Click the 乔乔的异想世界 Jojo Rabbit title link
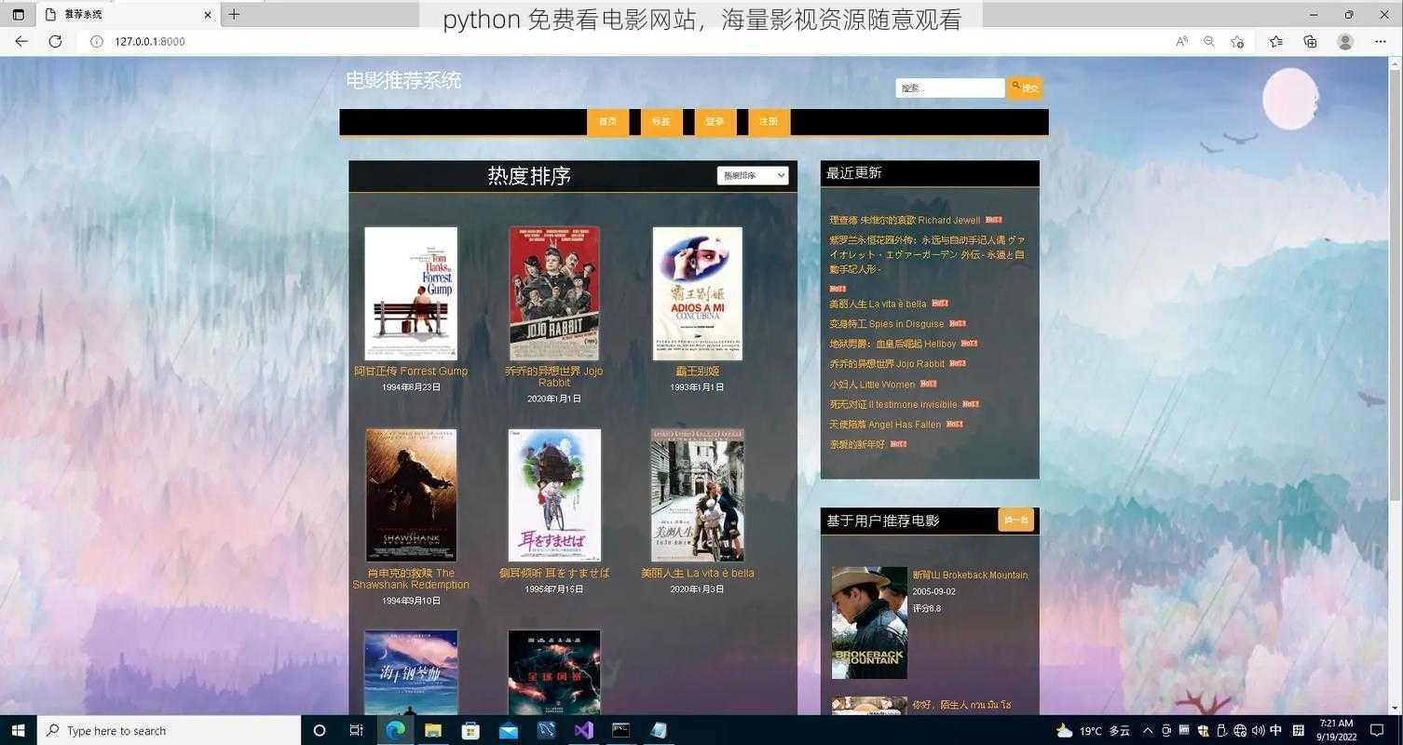This screenshot has width=1403, height=745. pos(554,376)
